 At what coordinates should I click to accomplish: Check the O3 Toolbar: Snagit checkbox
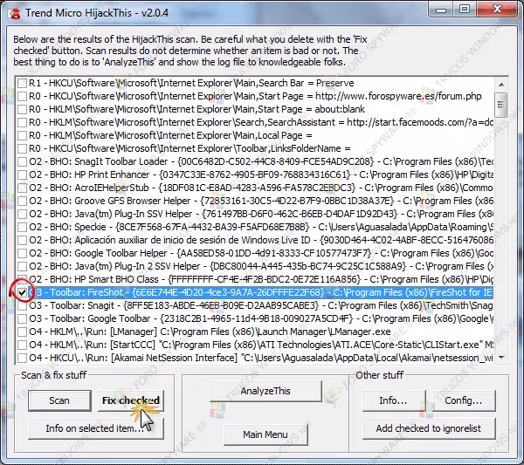tap(22, 305)
